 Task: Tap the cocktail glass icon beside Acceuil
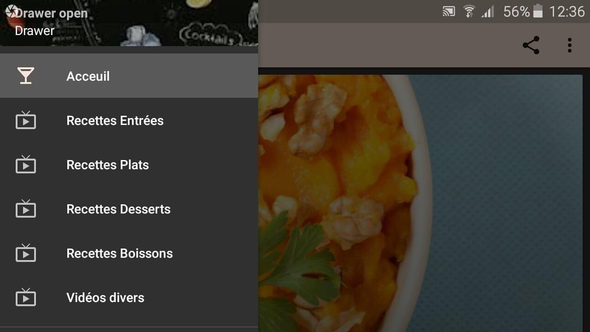pyautogui.click(x=26, y=76)
